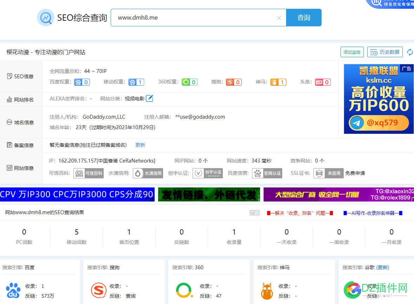Click the 查询 search button

[x=304, y=18]
